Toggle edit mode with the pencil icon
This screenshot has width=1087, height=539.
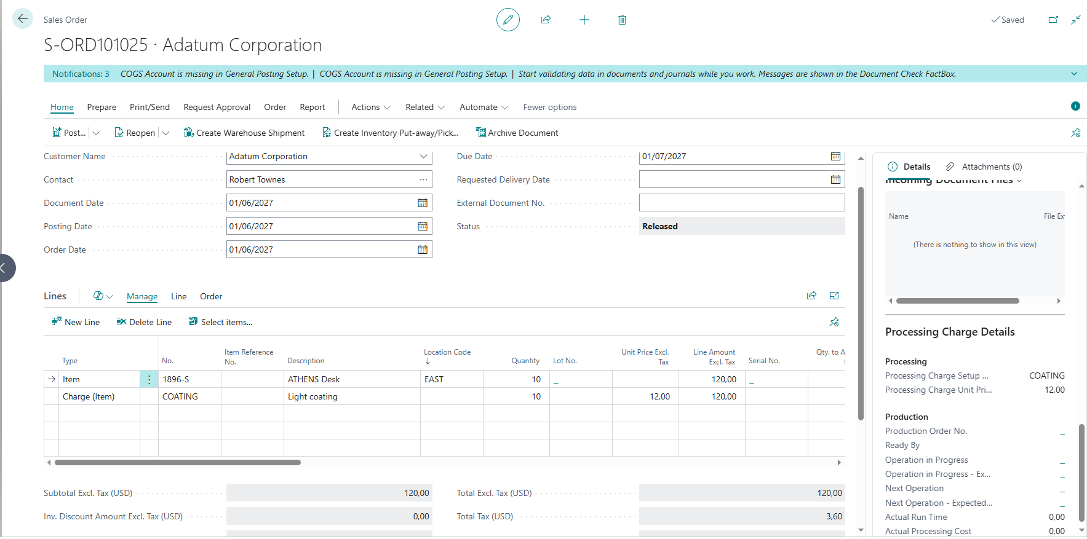point(508,20)
